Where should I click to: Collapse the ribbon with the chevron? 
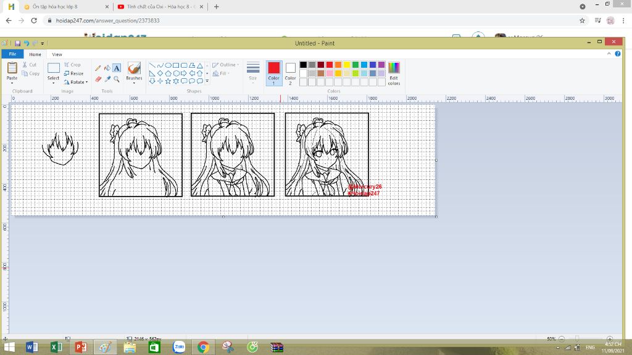(x=609, y=54)
